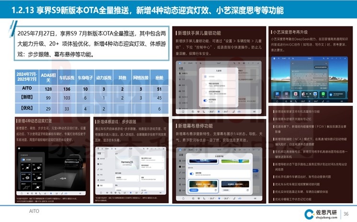Click the ADAS相关 column header
The height and width of the screenshot is (222, 357).
click(x=48, y=78)
